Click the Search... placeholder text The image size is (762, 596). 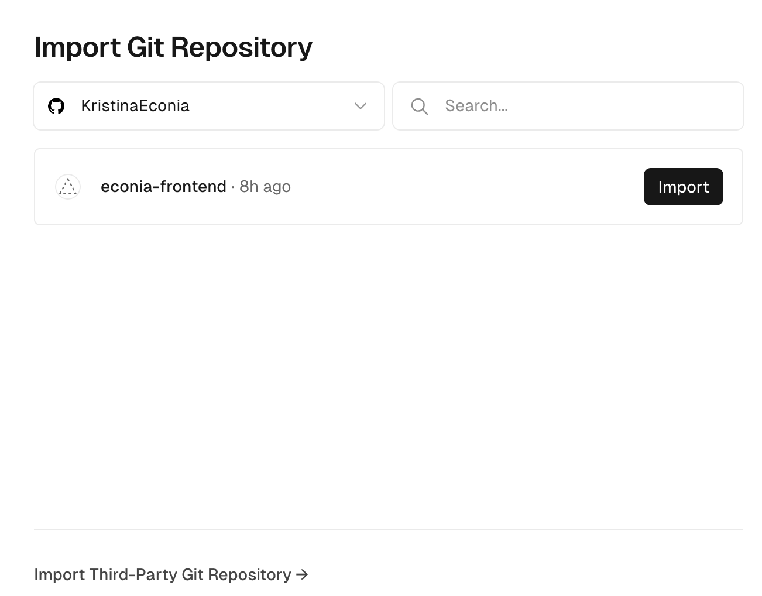(x=476, y=106)
